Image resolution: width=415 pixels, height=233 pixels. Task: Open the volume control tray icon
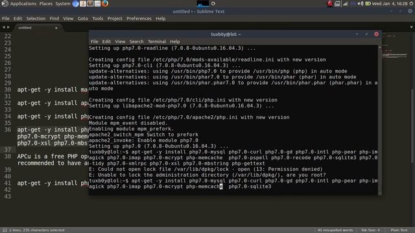click(x=361, y=4)
